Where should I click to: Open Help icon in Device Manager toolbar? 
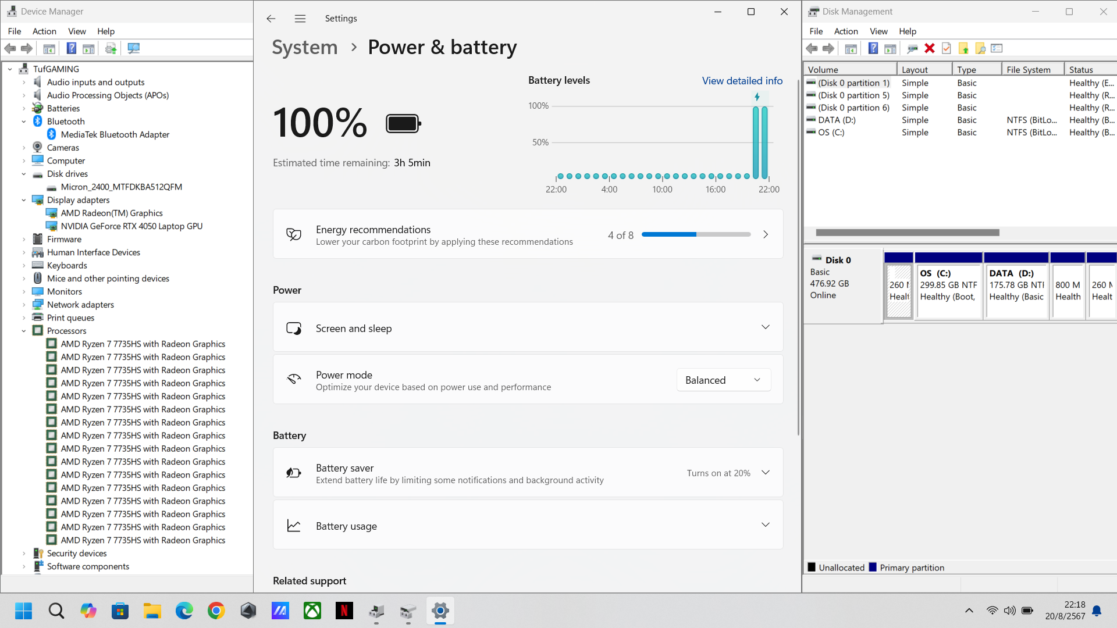[x=72, y=49]
